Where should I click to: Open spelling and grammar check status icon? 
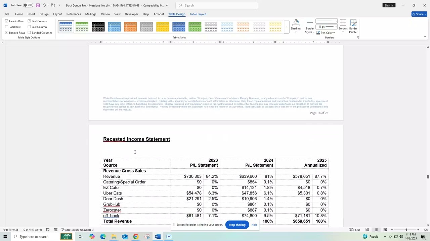[48, 230]
